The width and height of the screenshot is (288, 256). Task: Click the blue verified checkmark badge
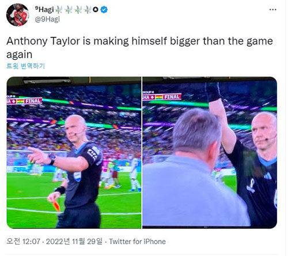(104, 9)
